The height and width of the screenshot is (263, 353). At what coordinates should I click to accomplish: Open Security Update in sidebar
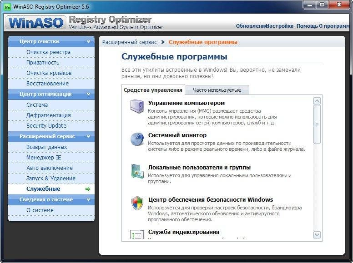tap(51, 126)
